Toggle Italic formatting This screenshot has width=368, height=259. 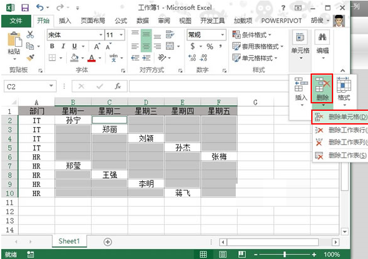coord(63,46)
